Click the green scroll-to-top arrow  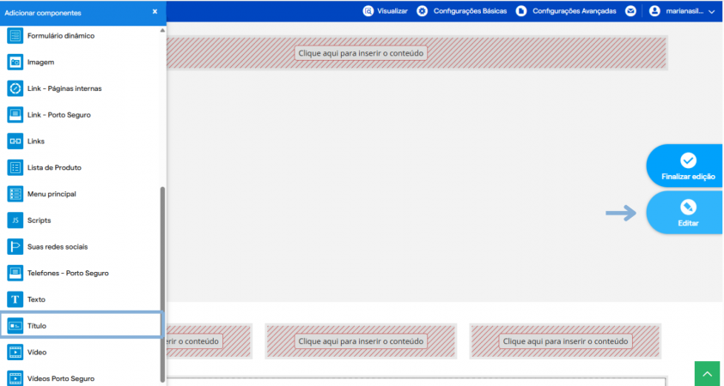pos(708,373)
